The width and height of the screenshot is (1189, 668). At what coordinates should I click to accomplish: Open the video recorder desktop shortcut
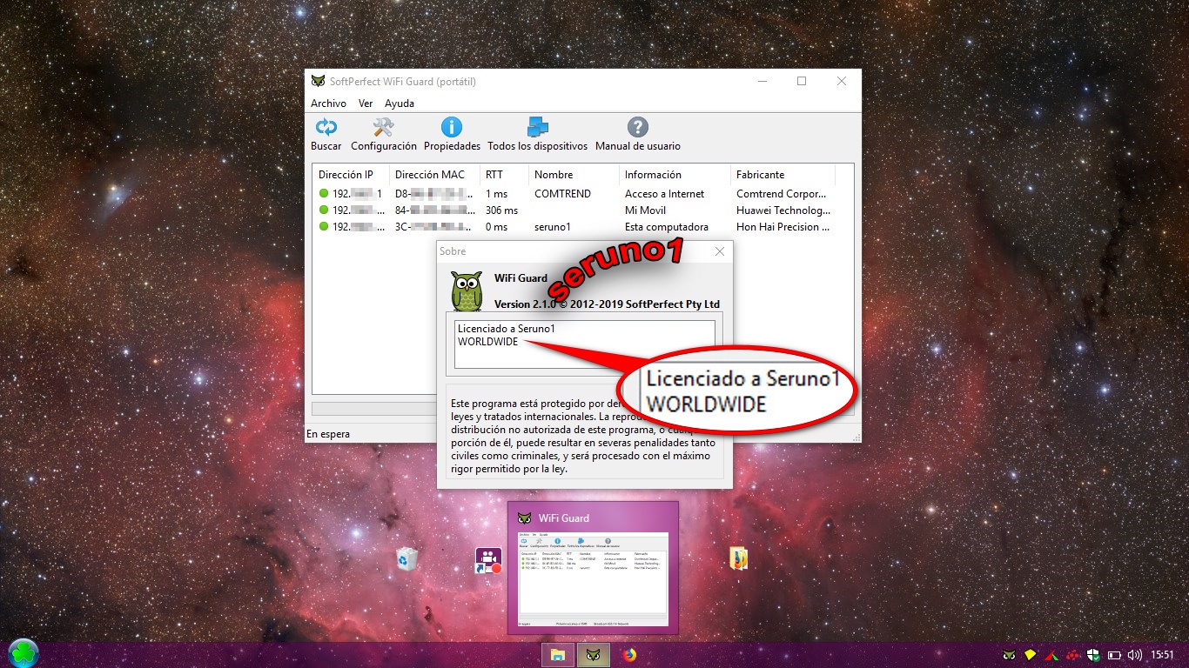click(x=488, y=560)
